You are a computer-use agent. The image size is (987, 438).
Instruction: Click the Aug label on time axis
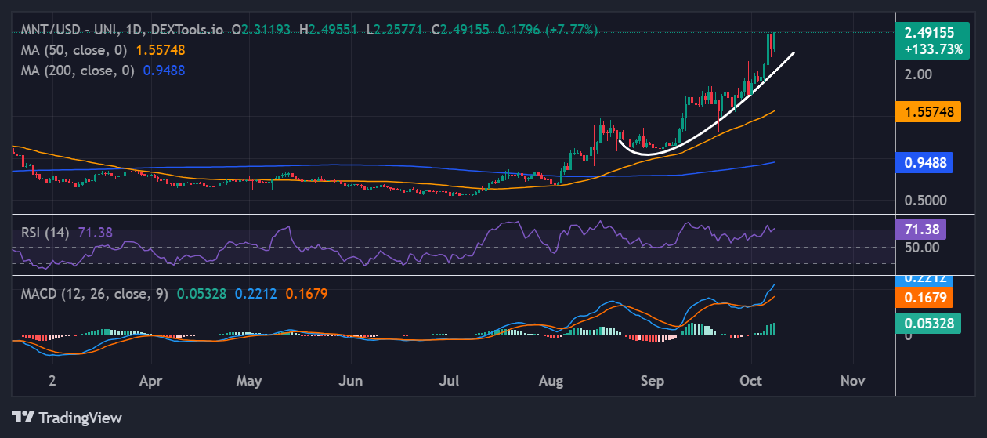pyautogui.click(x=551, y=381)
